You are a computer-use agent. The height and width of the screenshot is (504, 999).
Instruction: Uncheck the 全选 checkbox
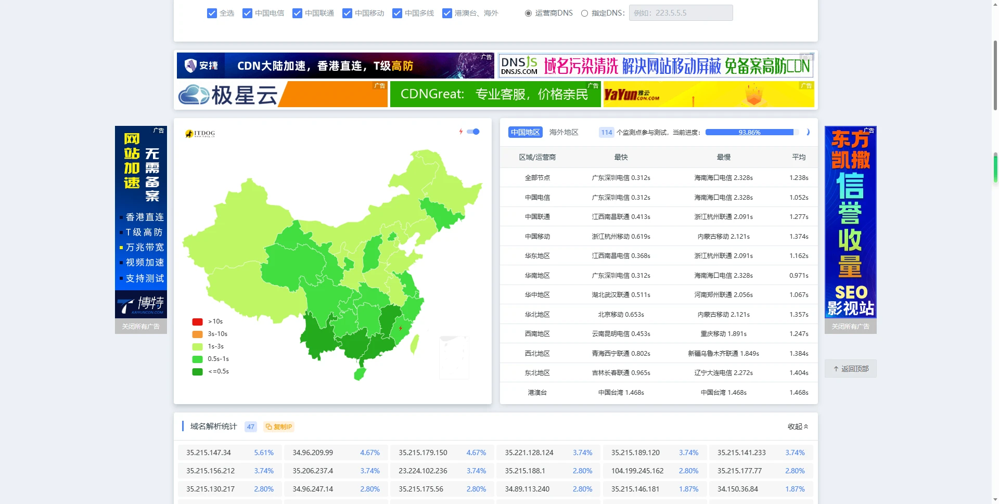pyautogui.click(x=212, y=14)
